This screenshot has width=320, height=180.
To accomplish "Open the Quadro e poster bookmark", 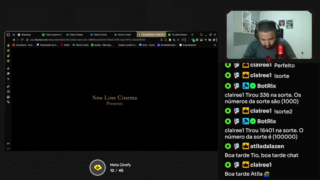I will pos(126,45).
